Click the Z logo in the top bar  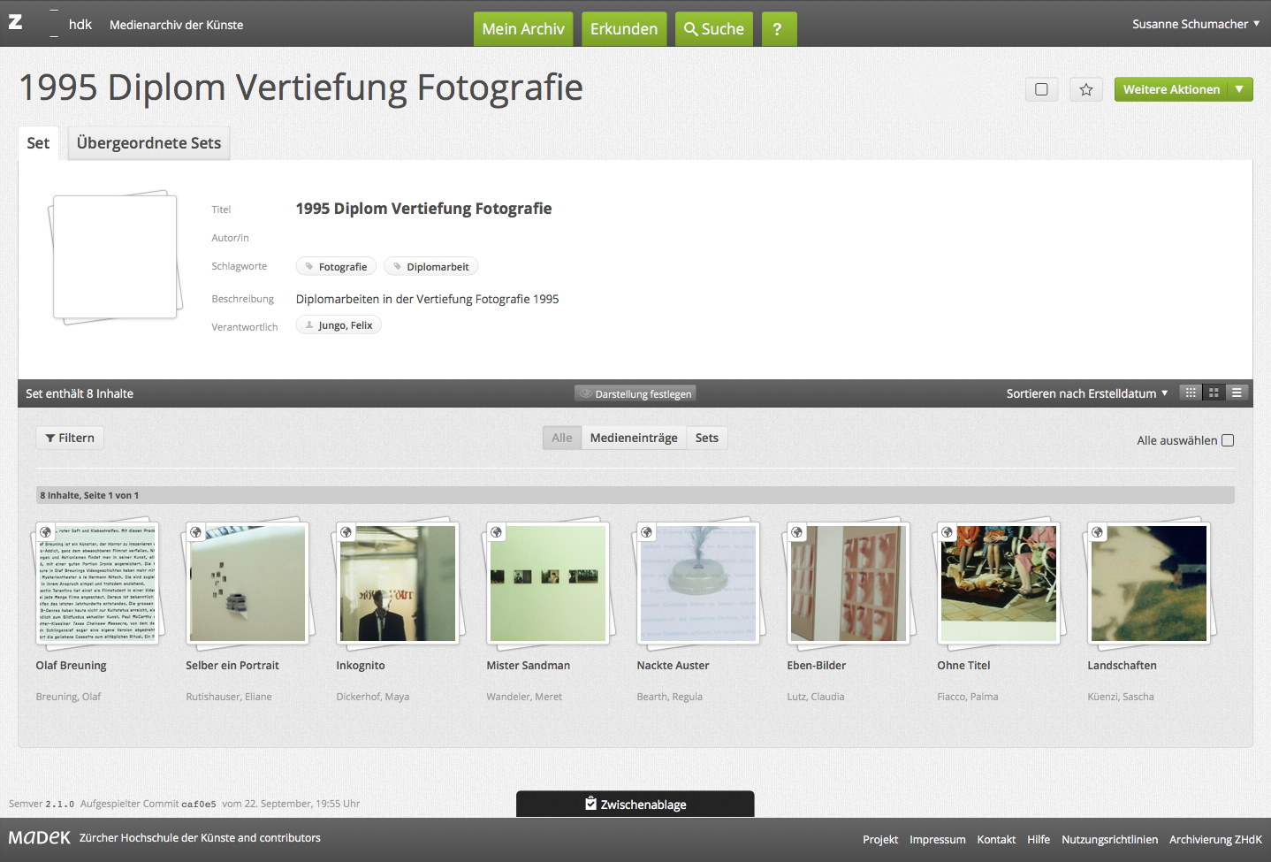[x=16, y=23]
